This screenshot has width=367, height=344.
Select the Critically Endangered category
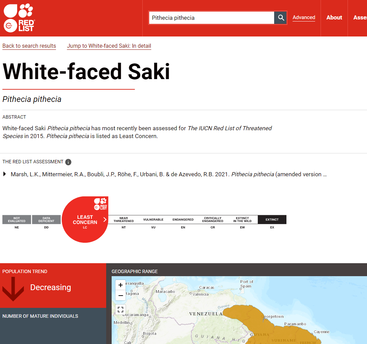[x=213, y=220]
